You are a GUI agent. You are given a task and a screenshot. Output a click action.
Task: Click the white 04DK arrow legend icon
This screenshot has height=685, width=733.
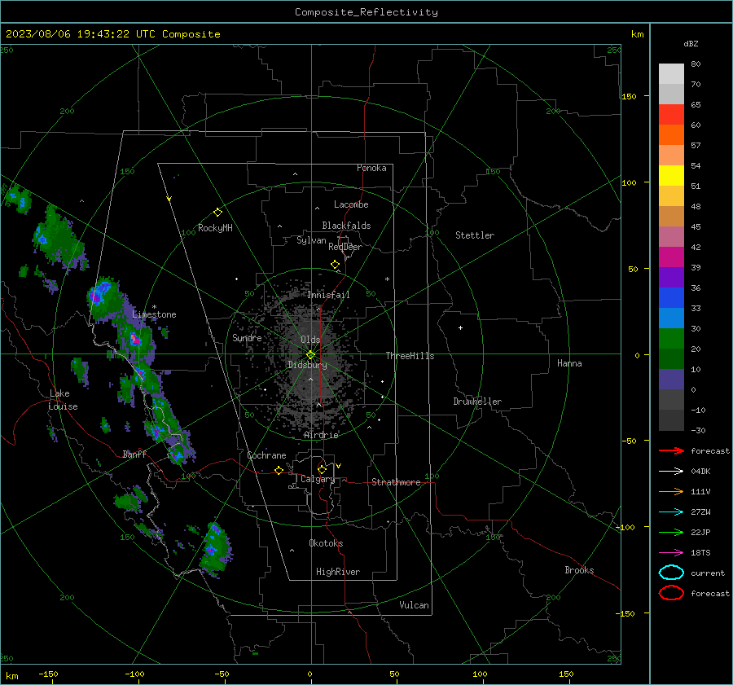(671, 472)
